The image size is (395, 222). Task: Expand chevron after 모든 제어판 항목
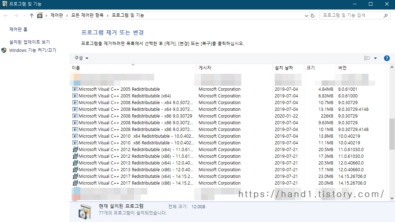coord(108,16)
